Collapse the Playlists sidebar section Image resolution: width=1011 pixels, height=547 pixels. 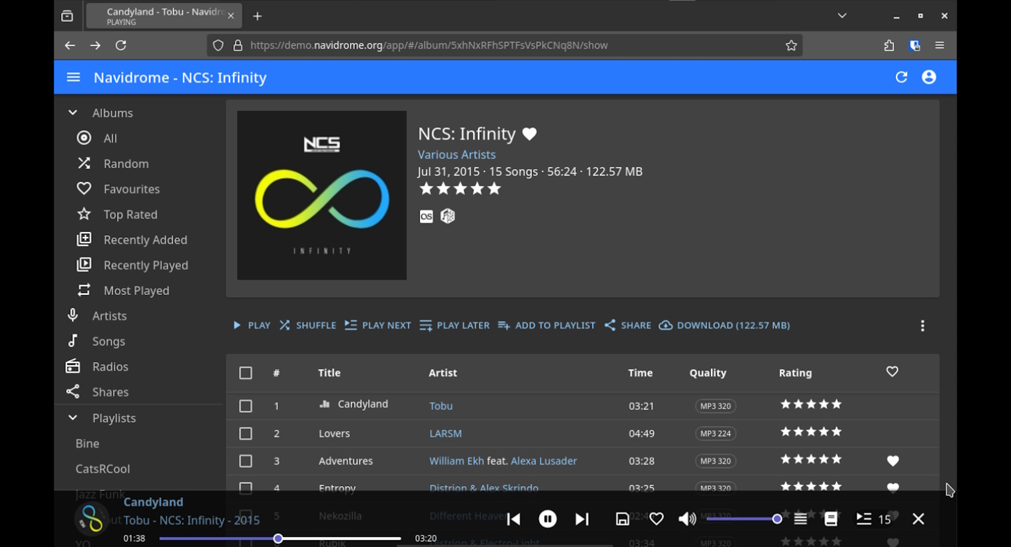point(73,418)
